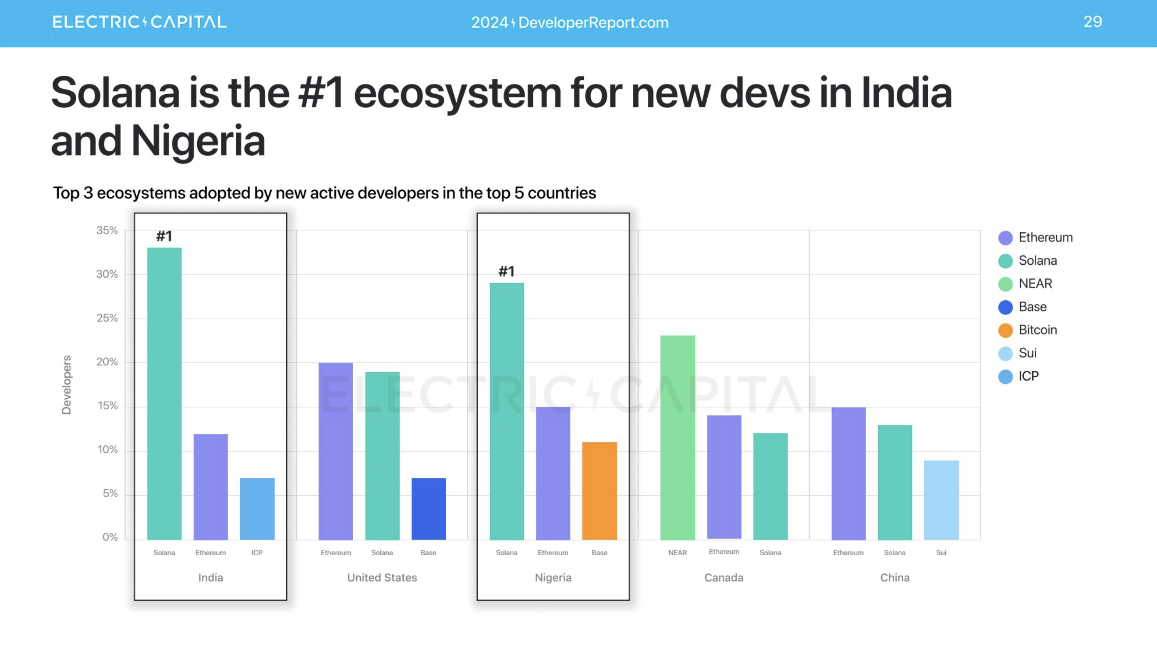Click the Nigeria country label
The height and width of the screenshot is (646, 1157).
pyautogui.click(x=553, y=577)
